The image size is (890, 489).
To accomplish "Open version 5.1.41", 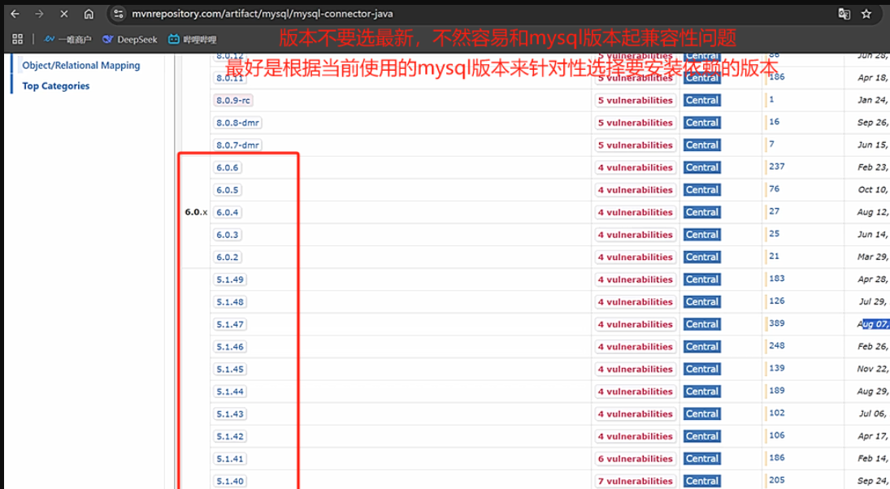I will coord(230,459).
